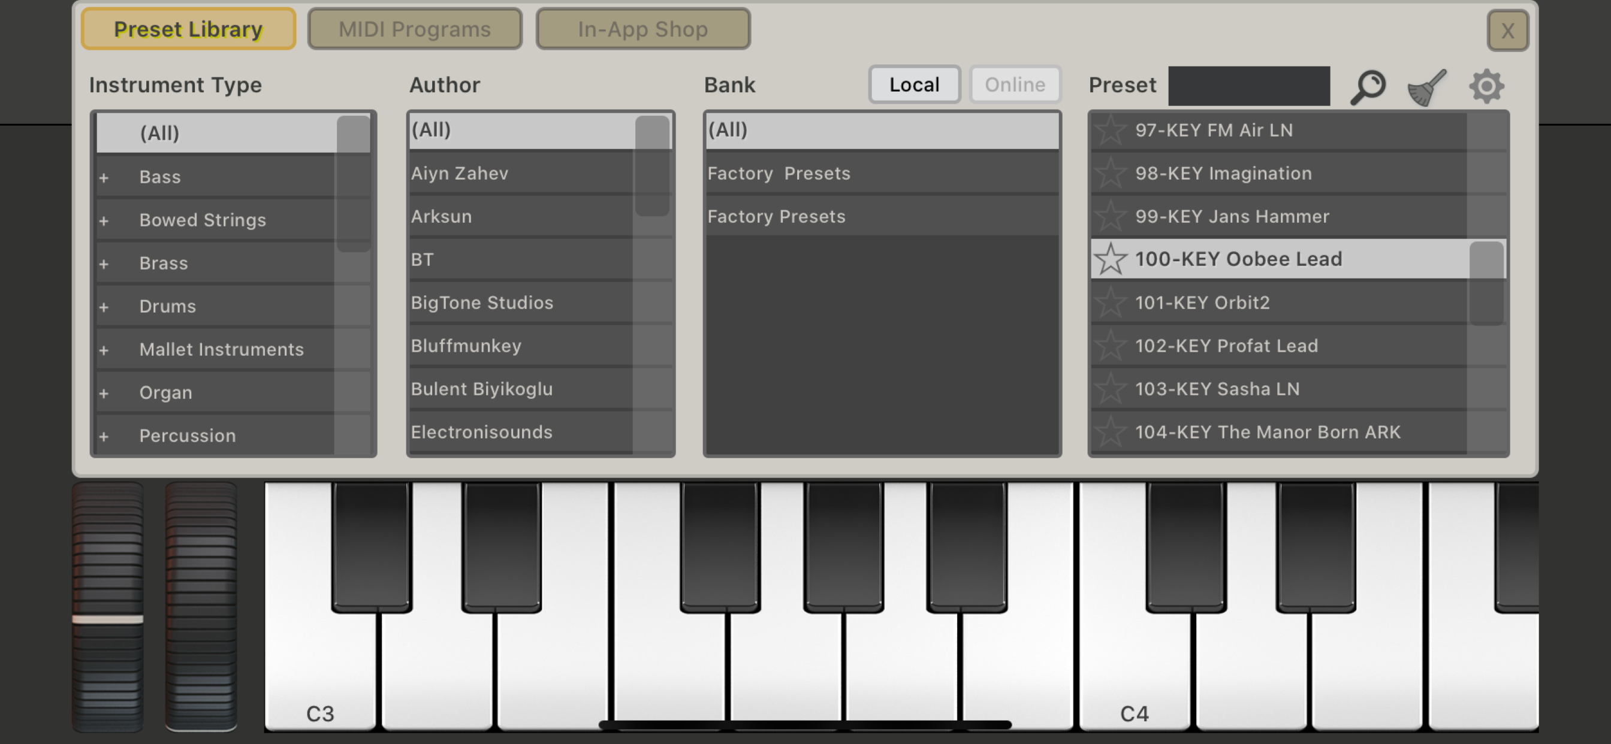This screenshot has height=744, width=1611.
Task: Go to the In-App Shop tab
Action: click(643, 29)
